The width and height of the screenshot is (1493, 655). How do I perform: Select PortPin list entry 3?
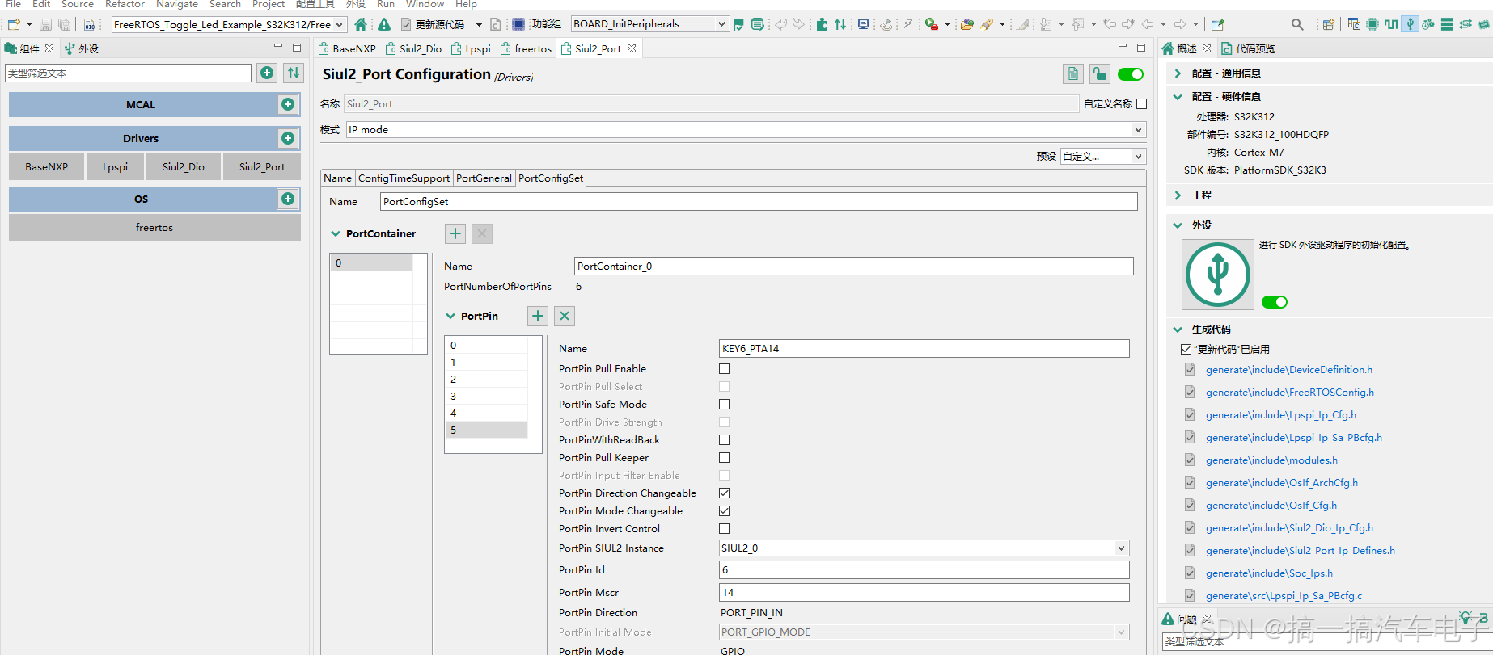[486, 396]
